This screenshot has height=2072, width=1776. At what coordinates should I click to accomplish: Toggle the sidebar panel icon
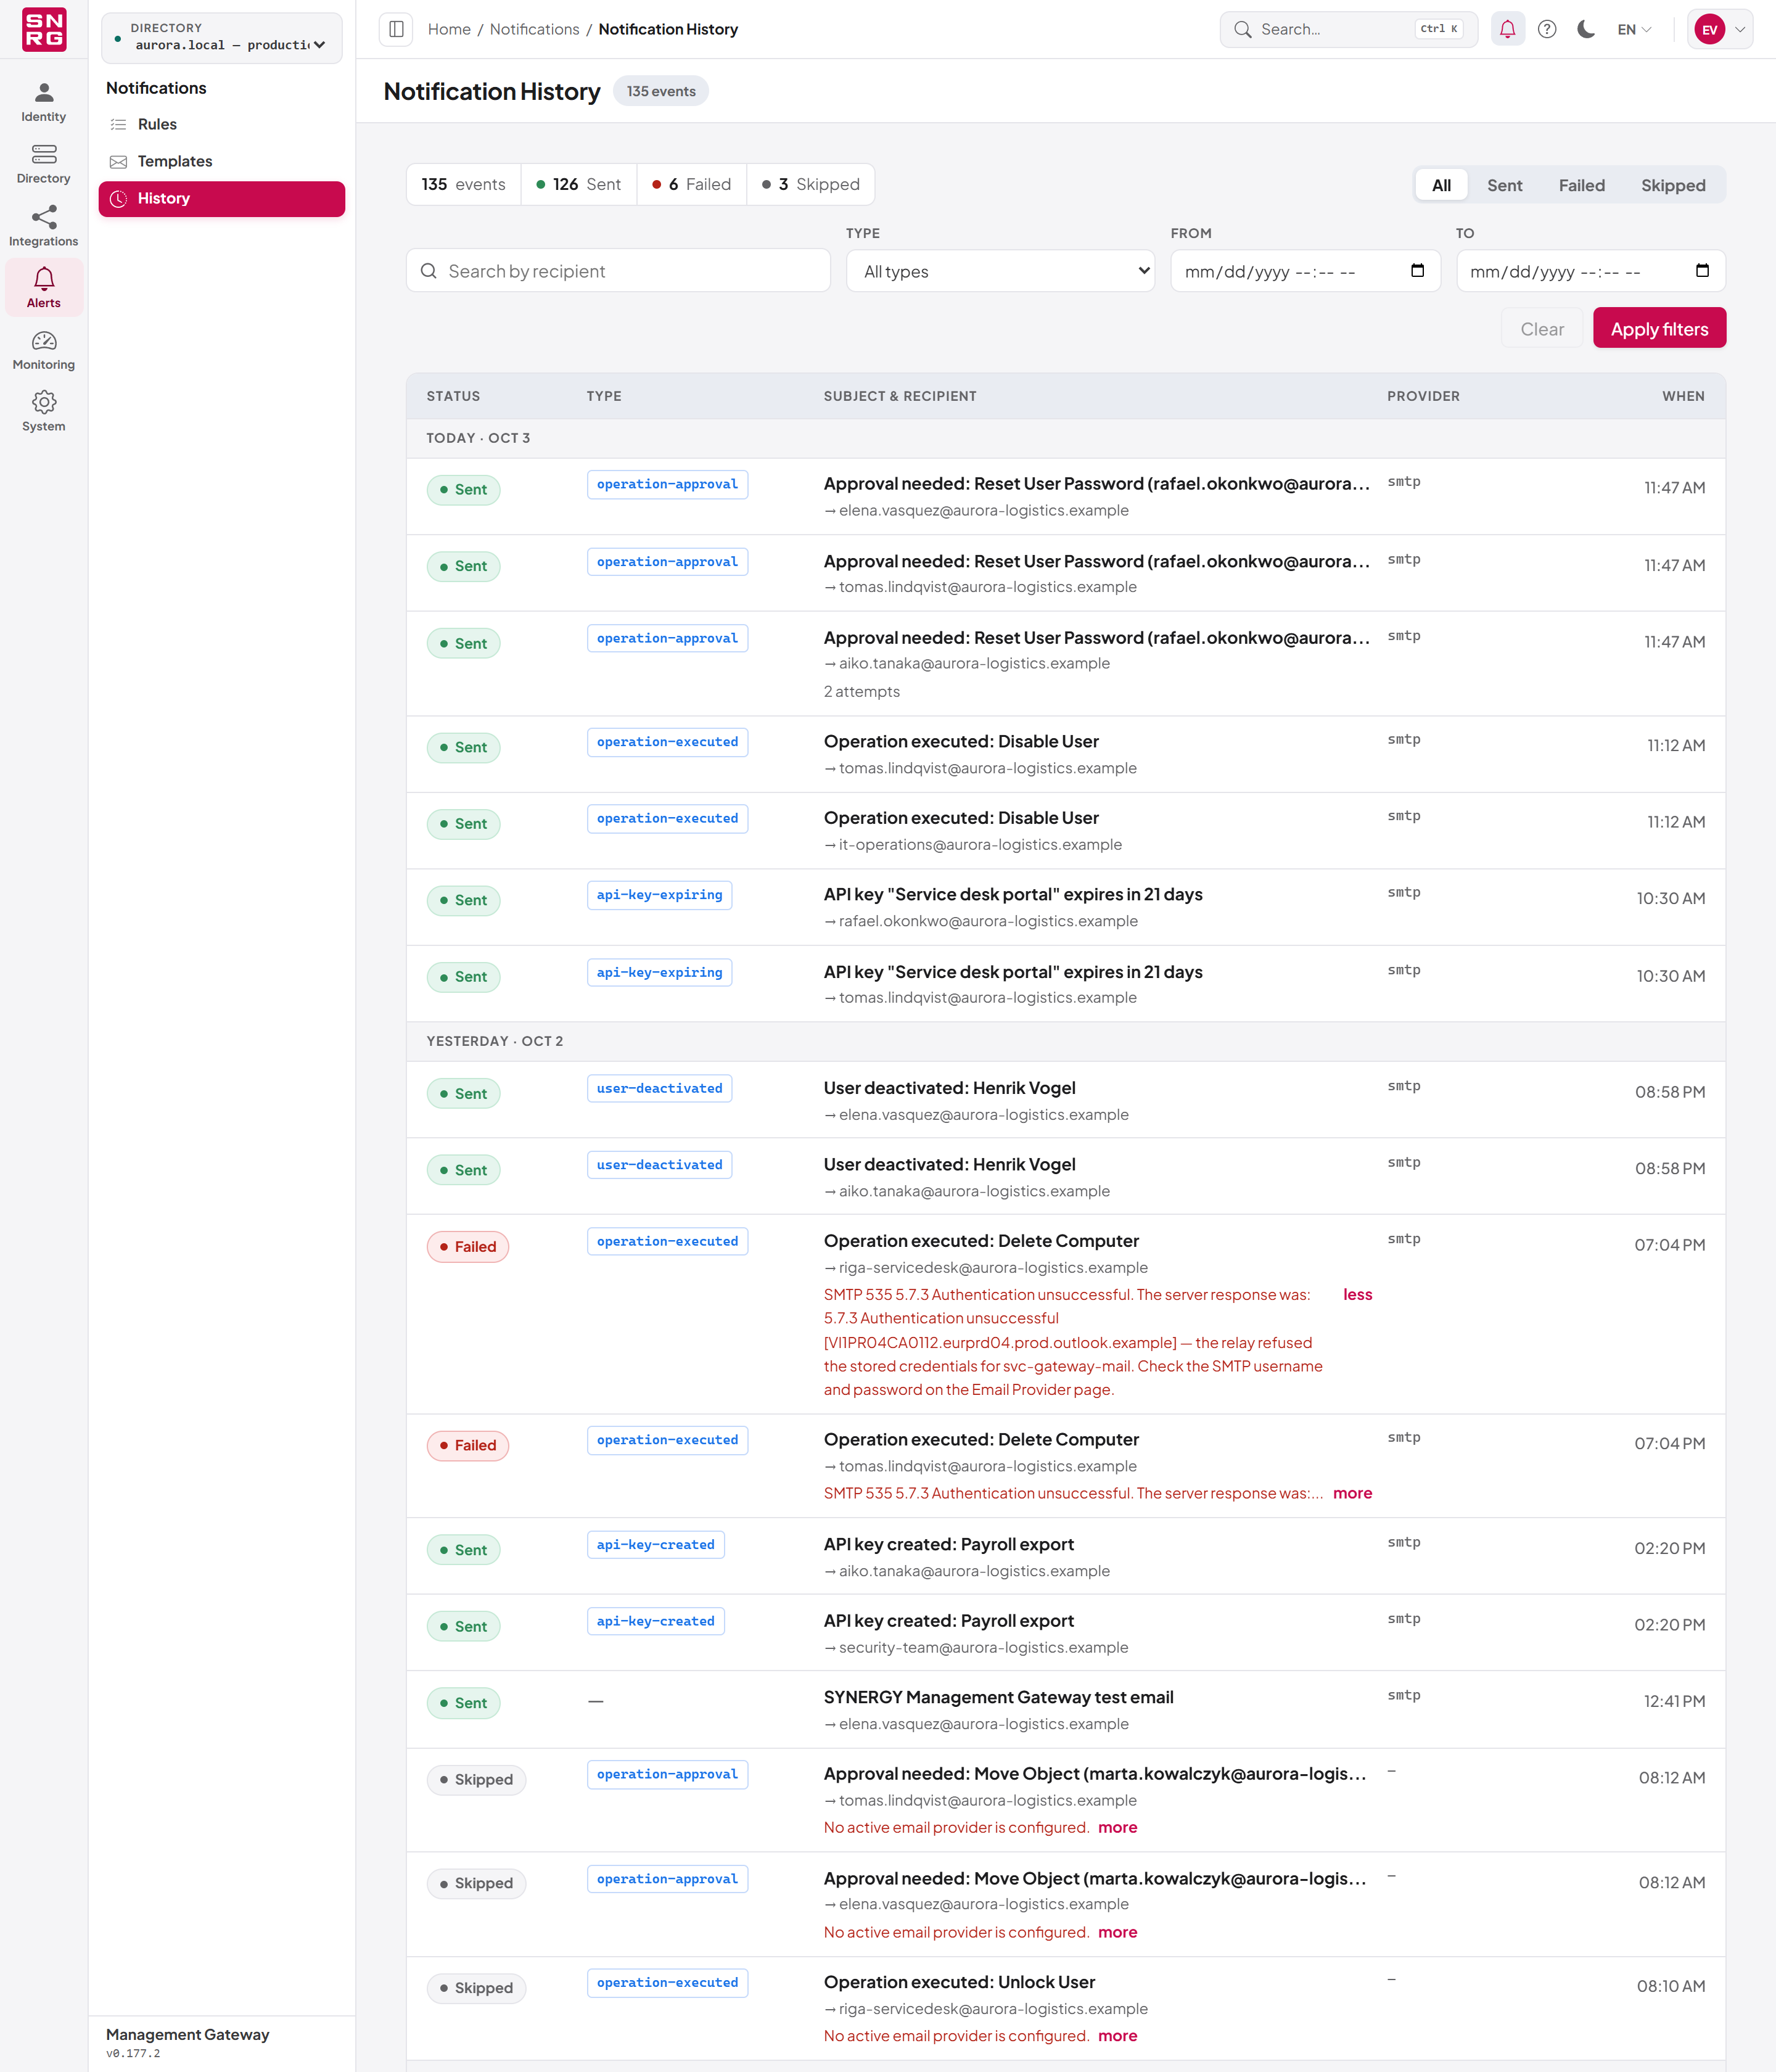click(396, 29)
